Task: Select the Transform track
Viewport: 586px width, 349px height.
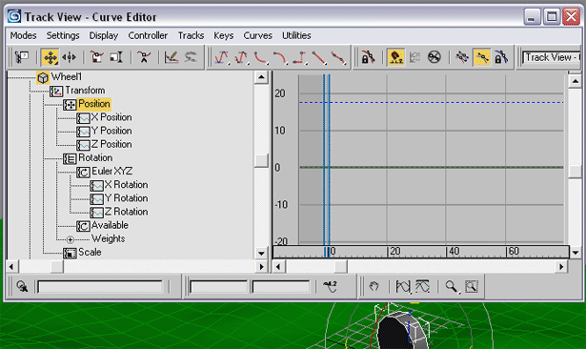Action: [x=85, y=91]
